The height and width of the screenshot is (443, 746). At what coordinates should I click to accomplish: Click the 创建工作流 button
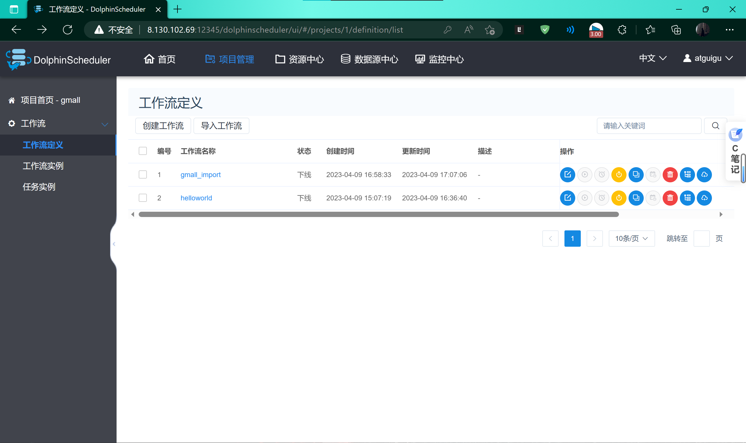click(x=163, y=126)
